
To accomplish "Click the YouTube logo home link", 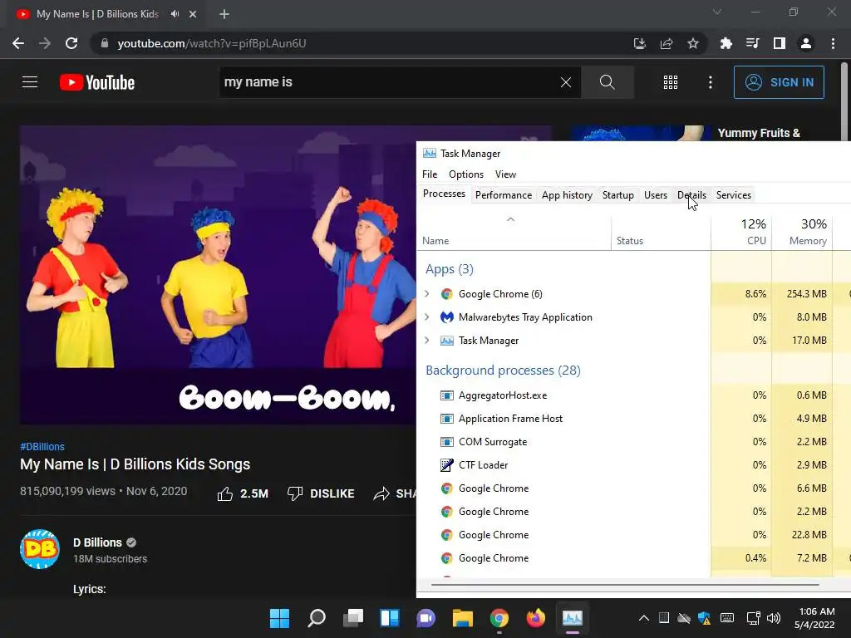I will [97, 82].
